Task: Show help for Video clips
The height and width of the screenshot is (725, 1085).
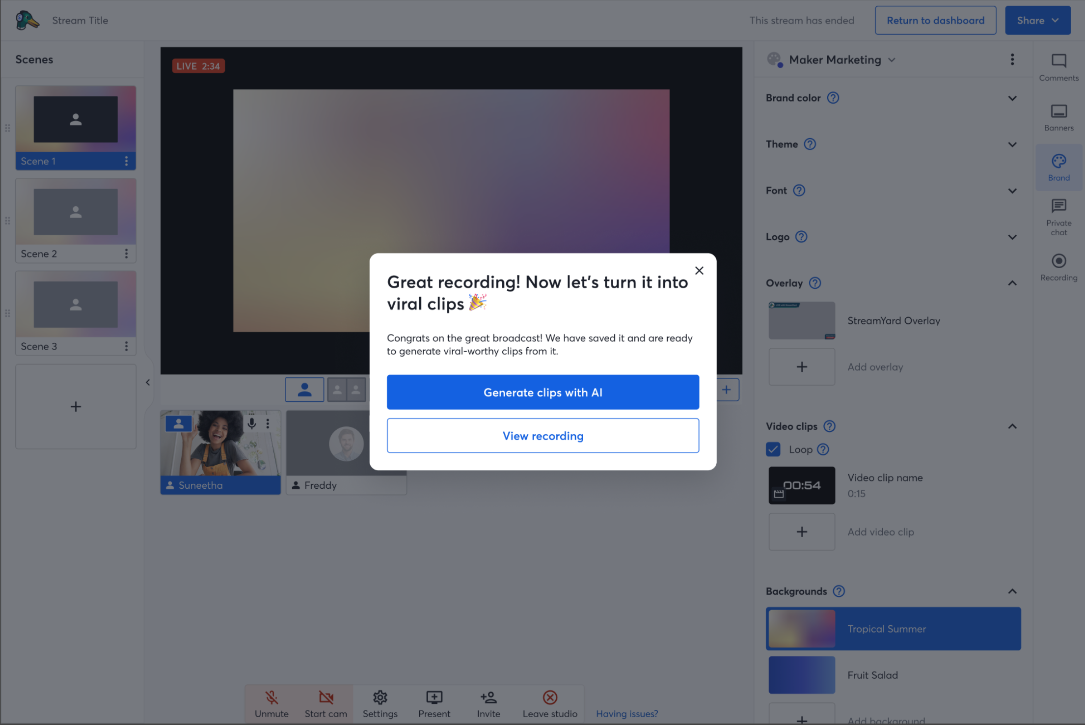Action: pyautogui.click(x=829, y=426)
